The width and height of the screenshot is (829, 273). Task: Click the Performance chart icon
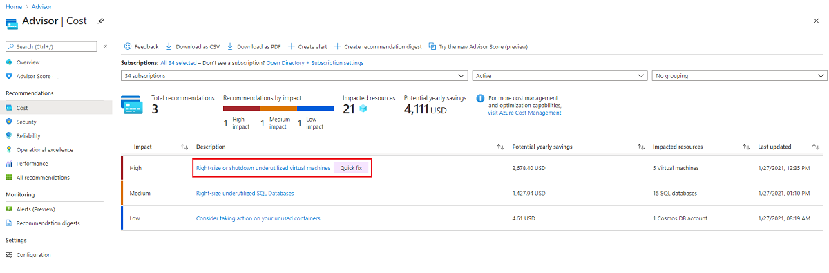pyautogui.click(x=9, y=164)
